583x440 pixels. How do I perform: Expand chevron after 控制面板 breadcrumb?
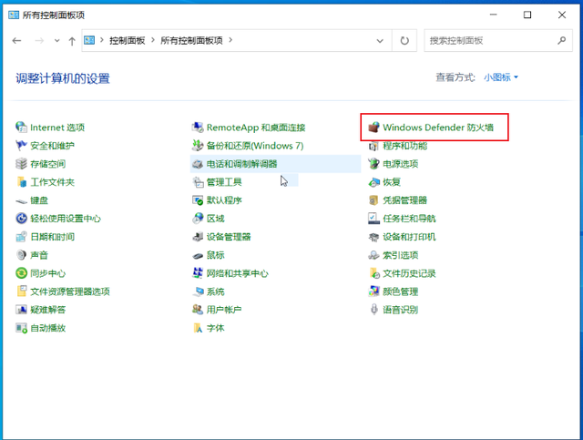coord(153,40)
